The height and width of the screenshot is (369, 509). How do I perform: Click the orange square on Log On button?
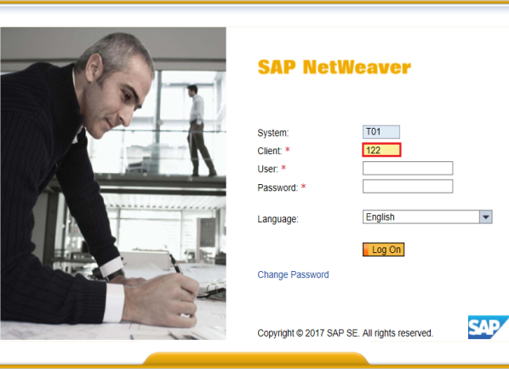(366, 250)
